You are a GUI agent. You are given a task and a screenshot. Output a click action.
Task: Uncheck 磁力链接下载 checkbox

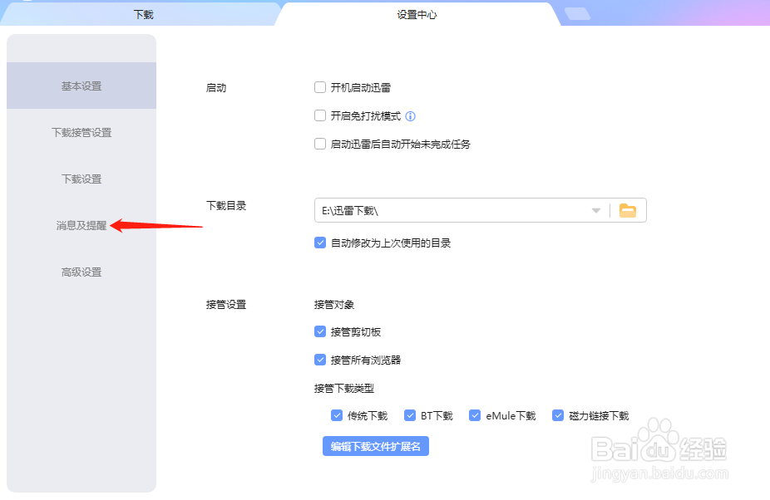point(558,416)
